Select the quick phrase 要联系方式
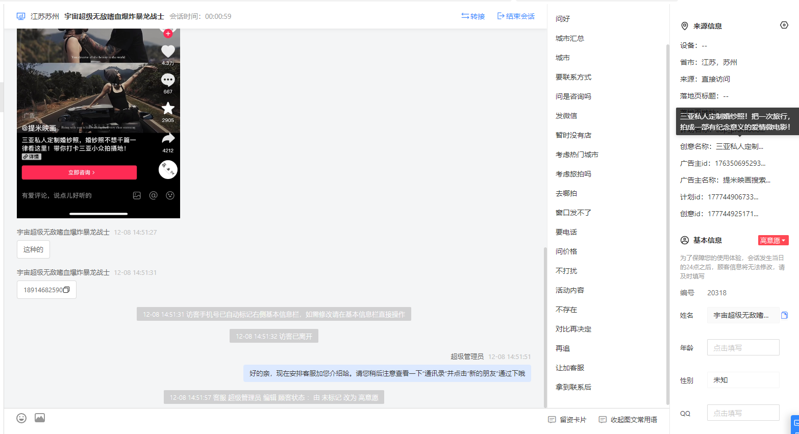The height and width of the screenshot is (434, 799). point(573,77)
